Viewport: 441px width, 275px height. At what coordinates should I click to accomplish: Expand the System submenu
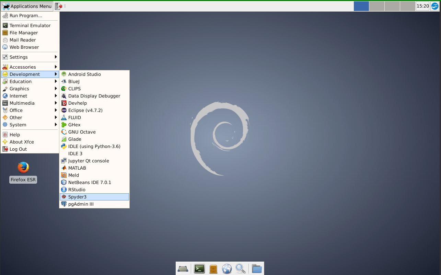[30, 125]
